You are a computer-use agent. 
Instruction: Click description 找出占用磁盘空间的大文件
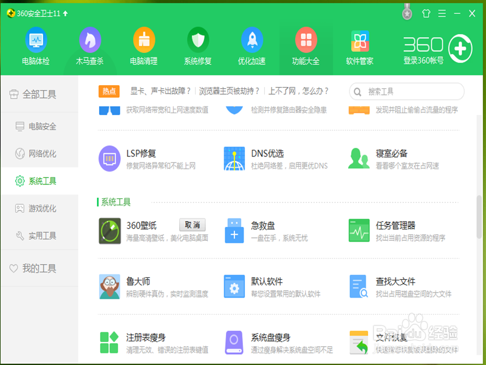click(414, 294)
